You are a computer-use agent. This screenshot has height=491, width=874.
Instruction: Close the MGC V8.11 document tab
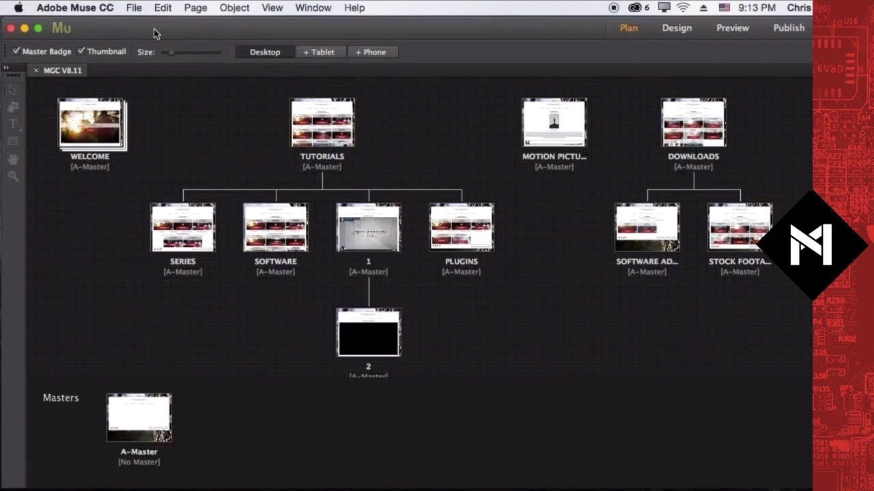(x=36, y=70)
